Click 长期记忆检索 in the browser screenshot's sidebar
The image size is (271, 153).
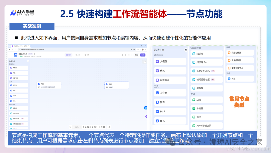click(19, 124)
